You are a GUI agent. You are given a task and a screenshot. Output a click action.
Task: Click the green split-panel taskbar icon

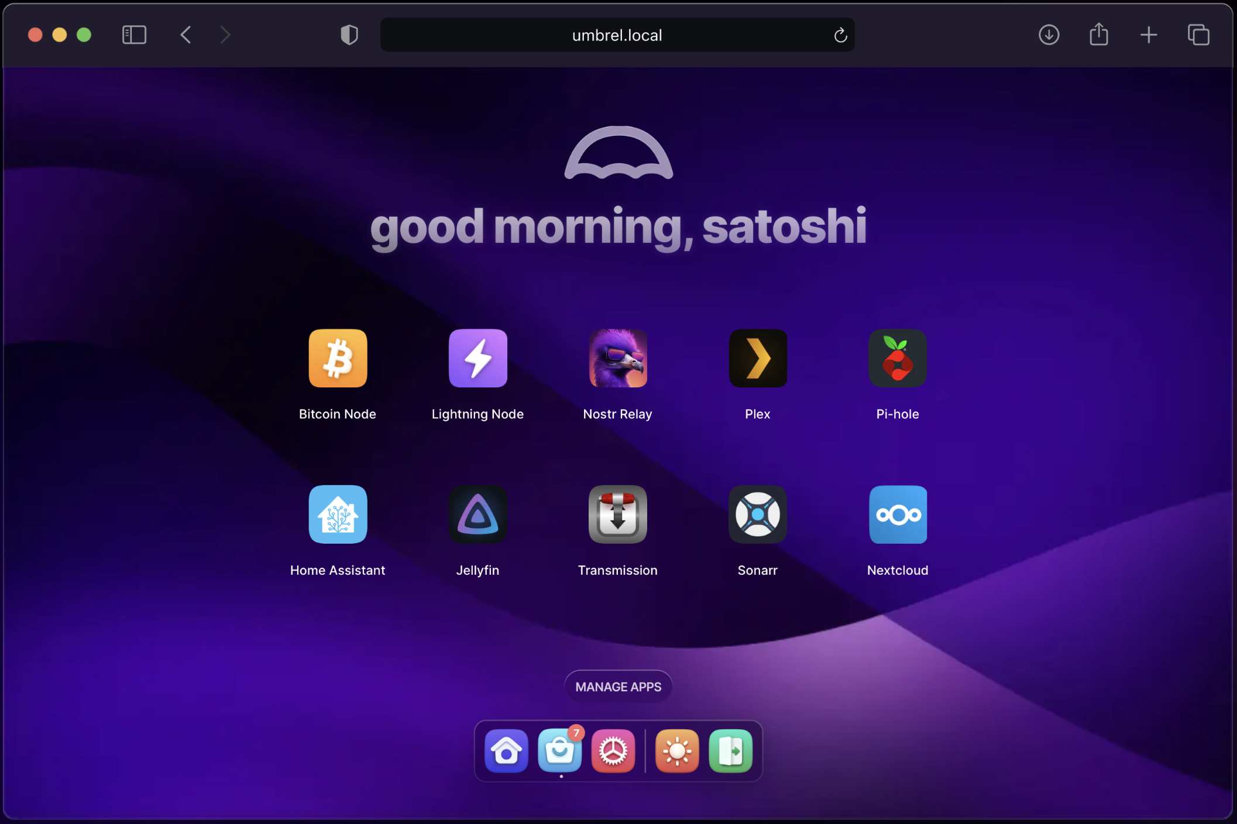pos(730,750)
